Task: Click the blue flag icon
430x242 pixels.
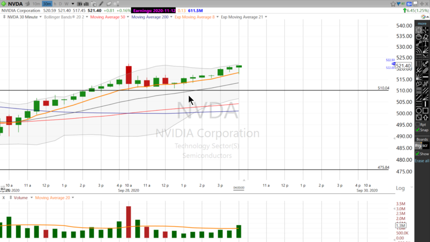Action: click(x=399, y=4)
